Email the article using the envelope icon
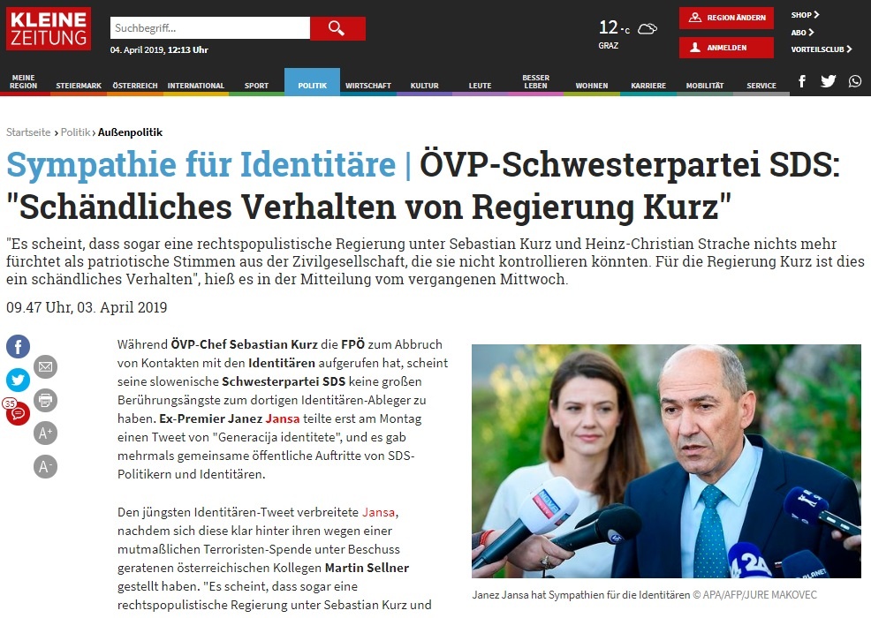 point(46,366)
